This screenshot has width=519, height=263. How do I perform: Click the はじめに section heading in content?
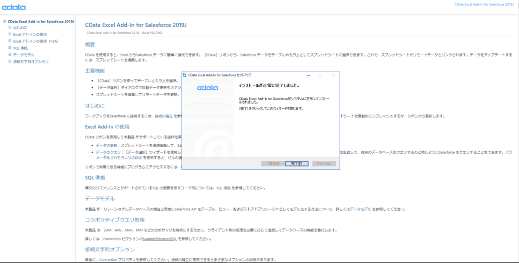coord(95,106)
